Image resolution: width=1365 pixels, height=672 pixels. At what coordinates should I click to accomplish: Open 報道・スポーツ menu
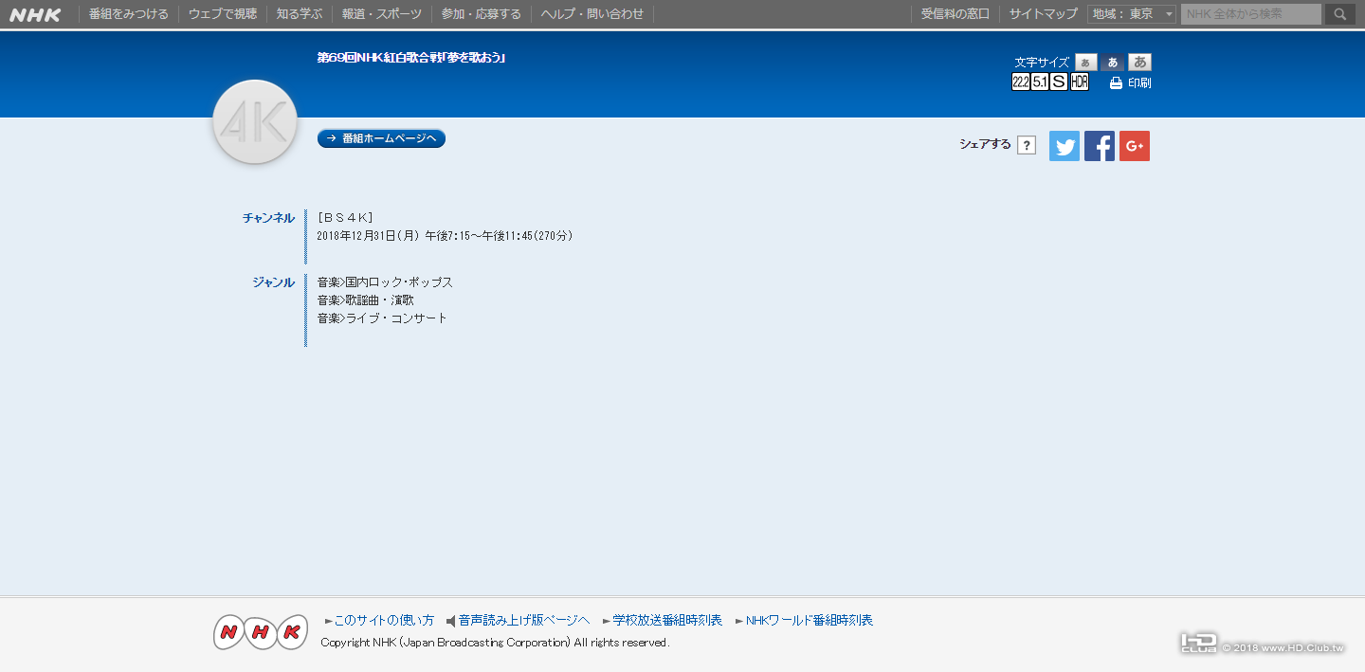point(382,14)
